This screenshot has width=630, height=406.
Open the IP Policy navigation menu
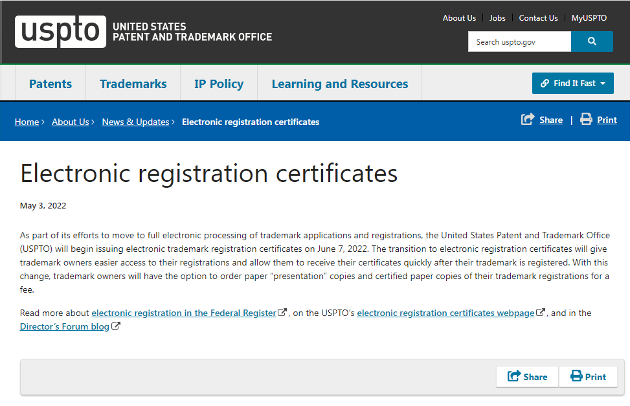pyautogui.click(x=219, y=84)
